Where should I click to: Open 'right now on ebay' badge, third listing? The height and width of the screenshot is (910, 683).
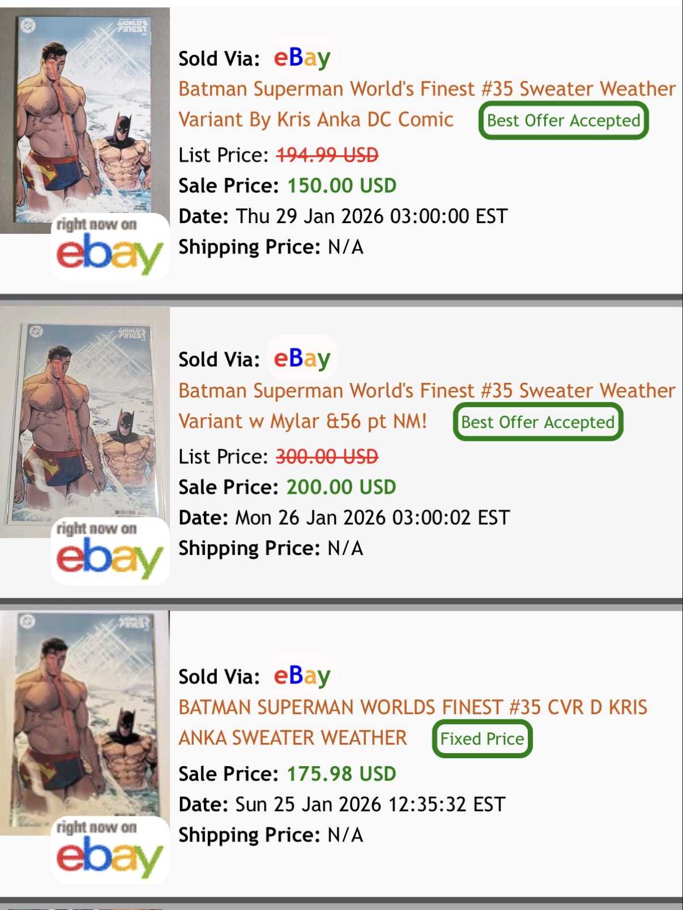[110, 850]
